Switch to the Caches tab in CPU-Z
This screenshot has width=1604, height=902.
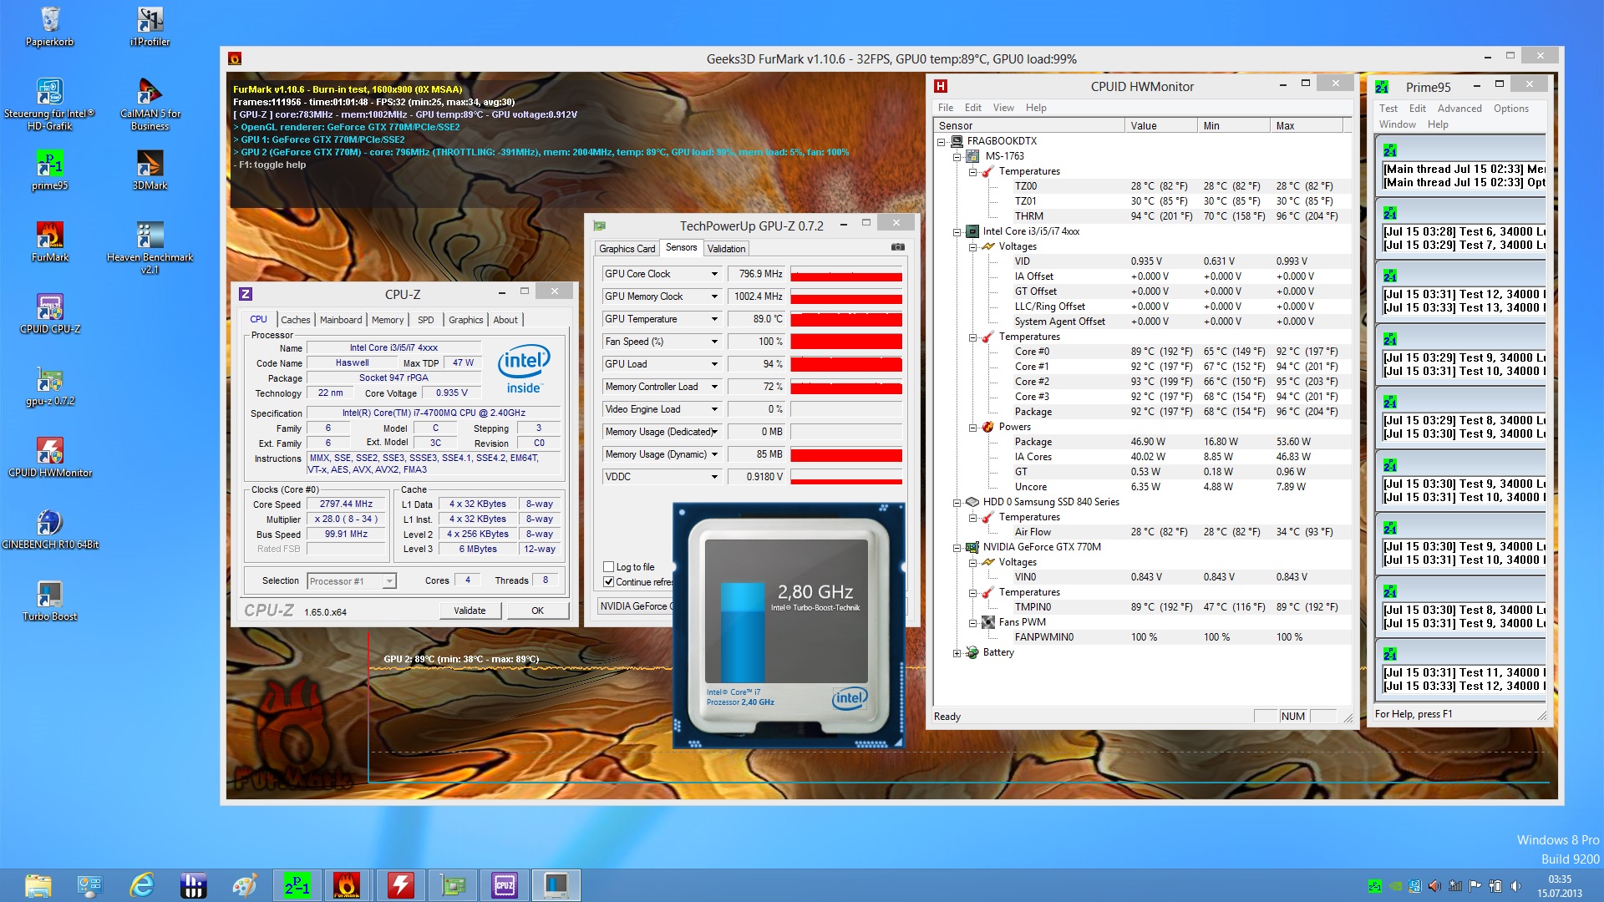pyautogui.click(x=296, y=320)
